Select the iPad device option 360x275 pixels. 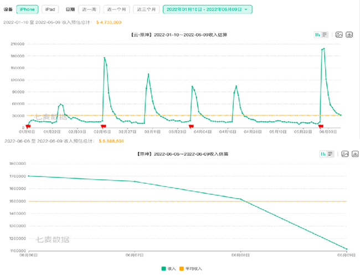click(50, 9)
